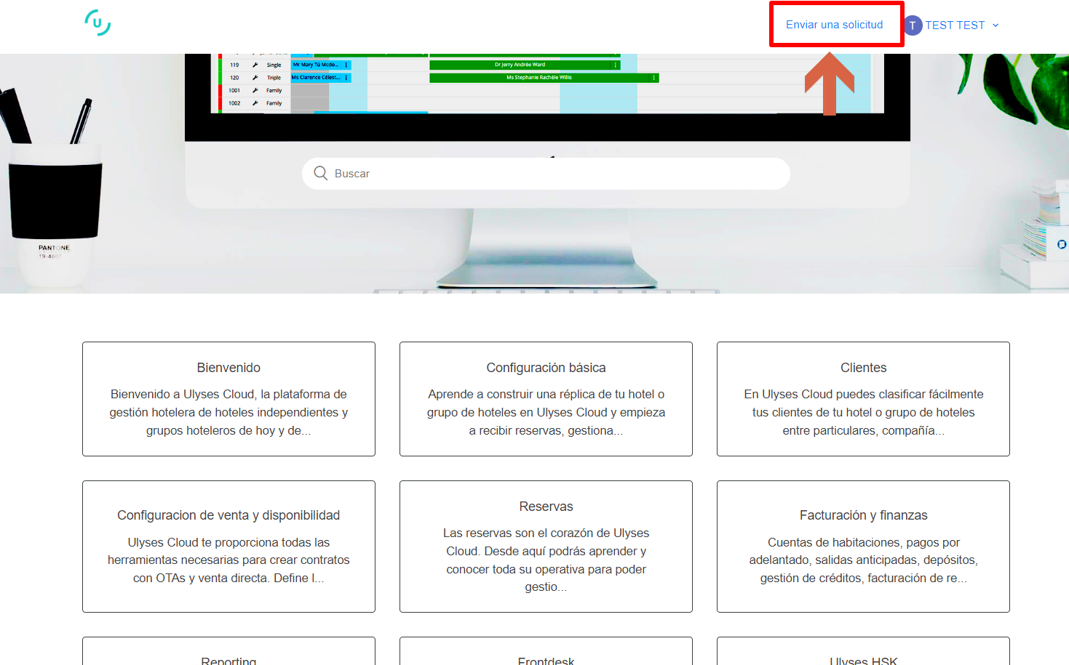1069x665 pixels.
Task: Expand the TEST TEST user dropdown arrow
Action: [x=996, y=25]
